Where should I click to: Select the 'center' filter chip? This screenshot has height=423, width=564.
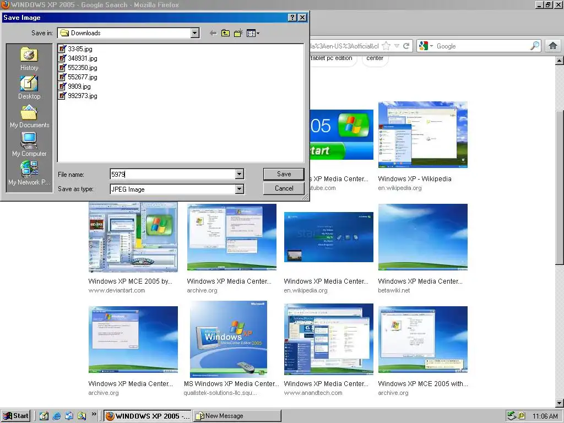point(375,58)
